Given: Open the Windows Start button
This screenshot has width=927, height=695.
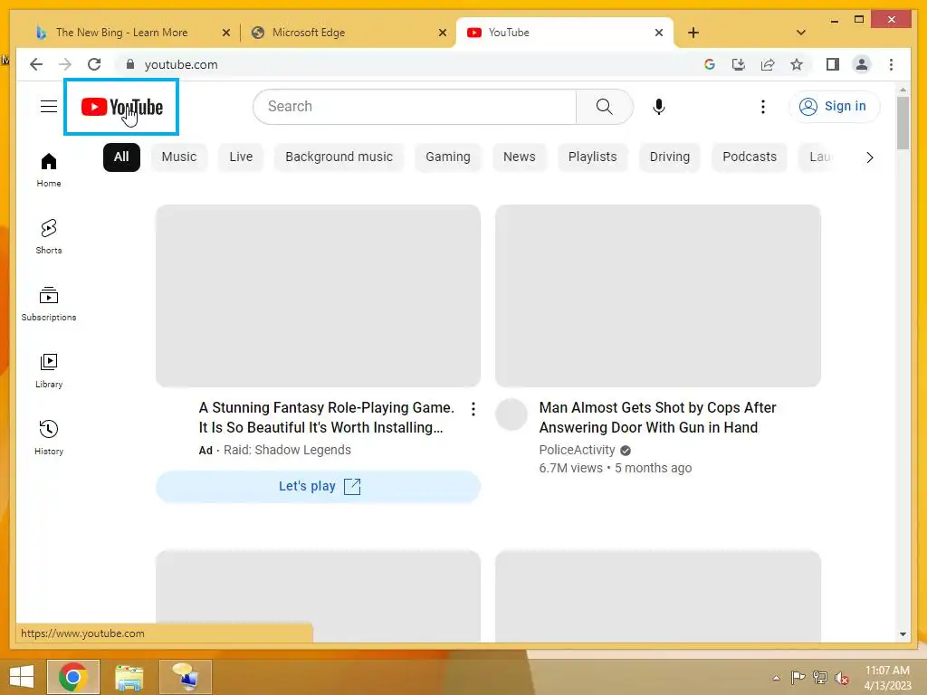Looking at the screenshot, I should click(22, 677).
